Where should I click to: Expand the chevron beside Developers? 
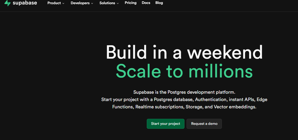(x=92, y=3)
